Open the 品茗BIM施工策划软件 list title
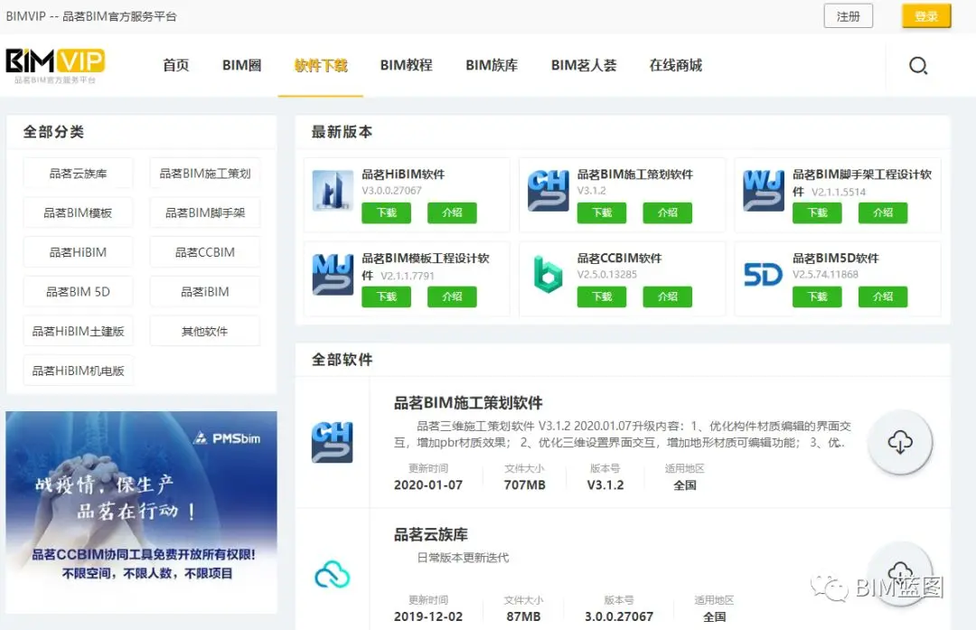The width and height of the screenshot is (976, 630). point(468,403)
